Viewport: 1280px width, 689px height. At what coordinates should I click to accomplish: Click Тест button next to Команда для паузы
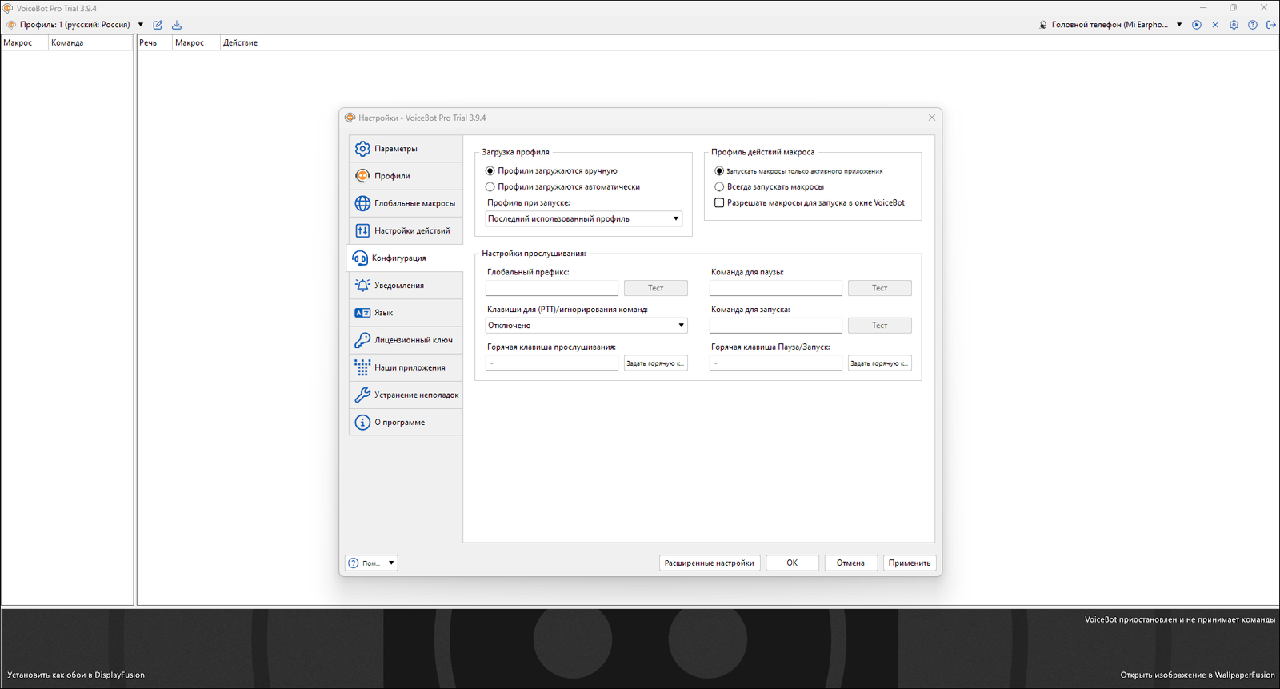coord(880,288)
